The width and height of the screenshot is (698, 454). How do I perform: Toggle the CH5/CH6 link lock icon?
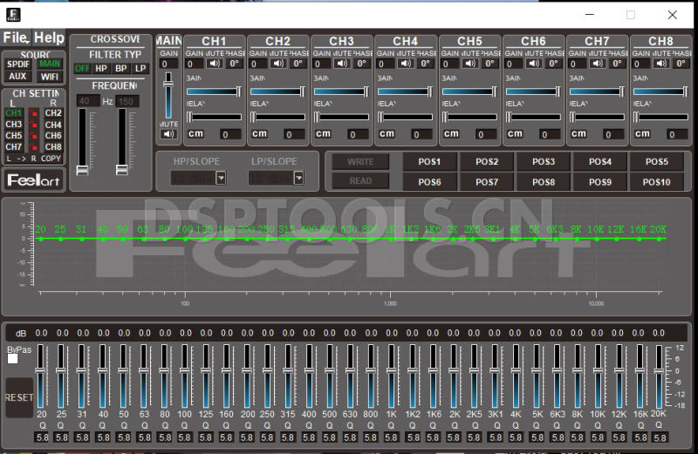pyautogui.click(x=33, y=136)
